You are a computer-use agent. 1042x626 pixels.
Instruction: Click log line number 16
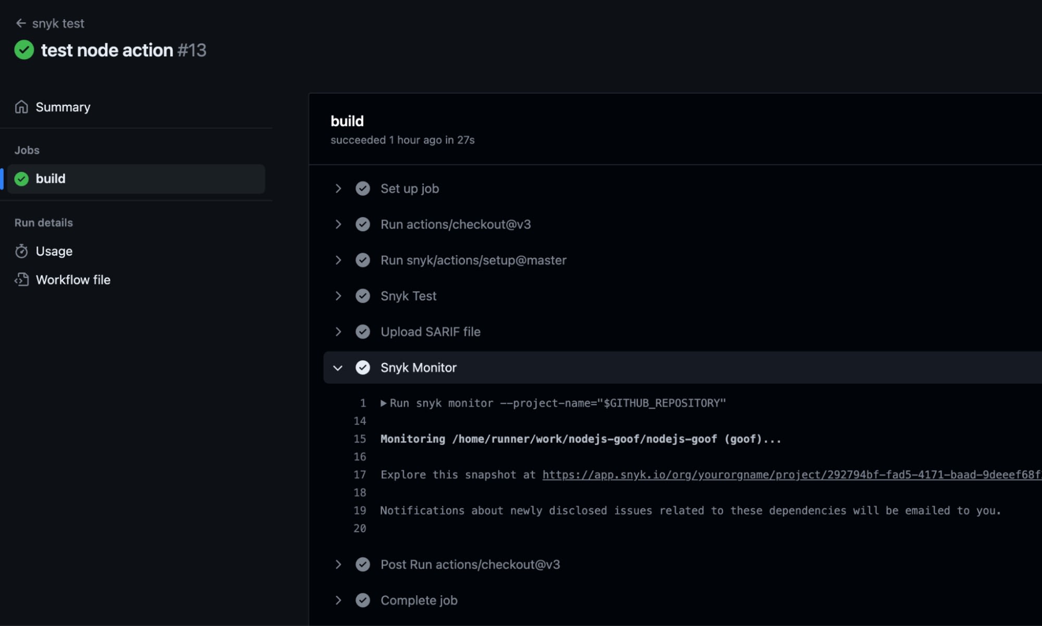360,457
